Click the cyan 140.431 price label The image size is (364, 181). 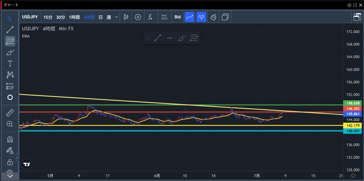pos(352,131)
